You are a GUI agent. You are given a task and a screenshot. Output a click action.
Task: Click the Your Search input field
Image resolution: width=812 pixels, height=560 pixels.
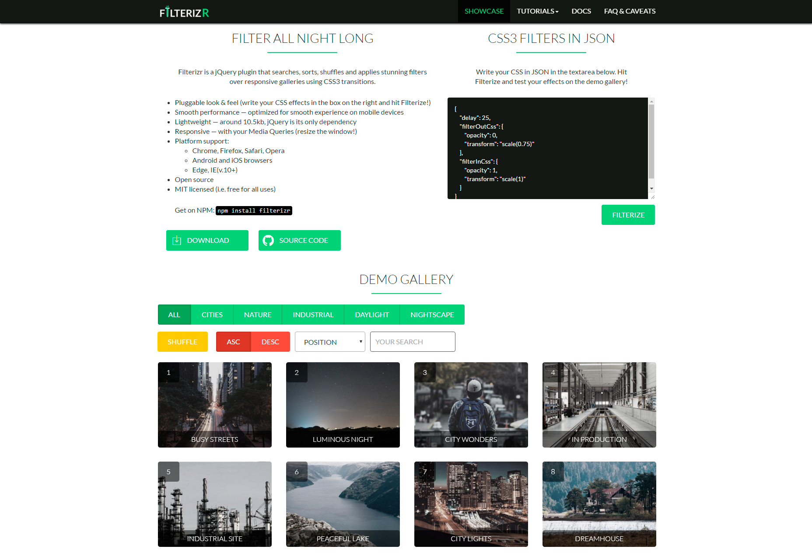413,342
